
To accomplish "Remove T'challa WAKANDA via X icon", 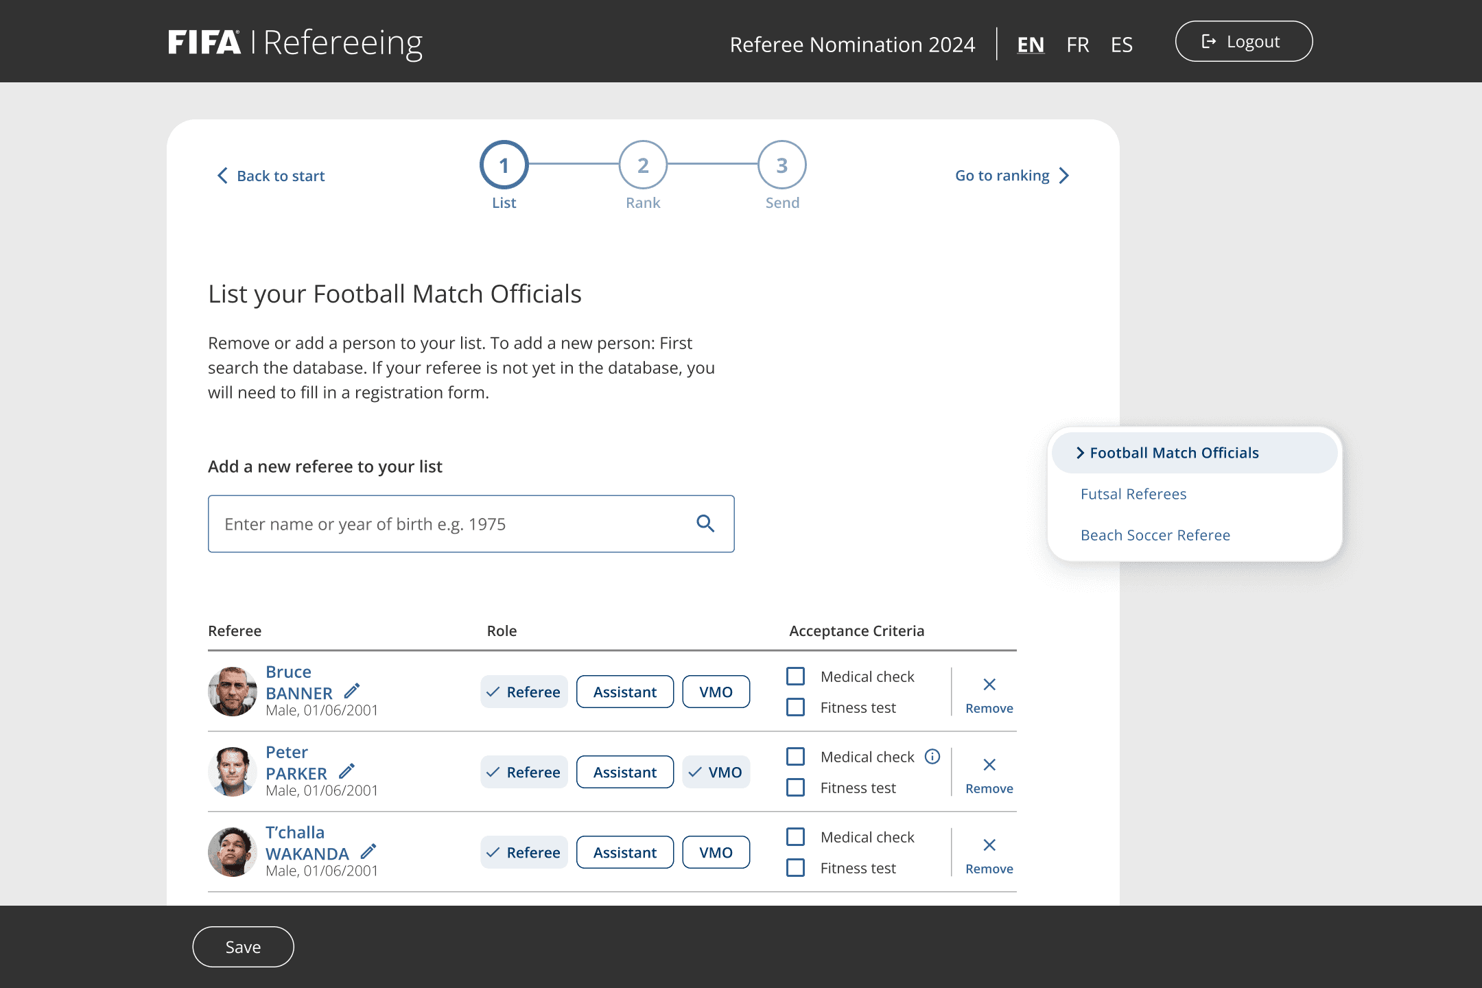I will point(989,845).
